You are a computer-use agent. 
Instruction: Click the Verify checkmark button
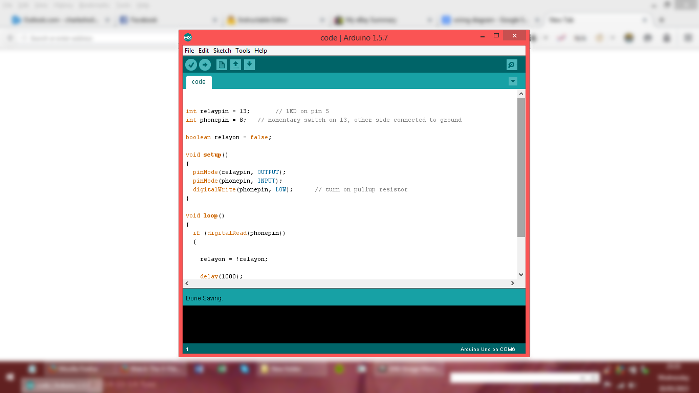[191, 65]
